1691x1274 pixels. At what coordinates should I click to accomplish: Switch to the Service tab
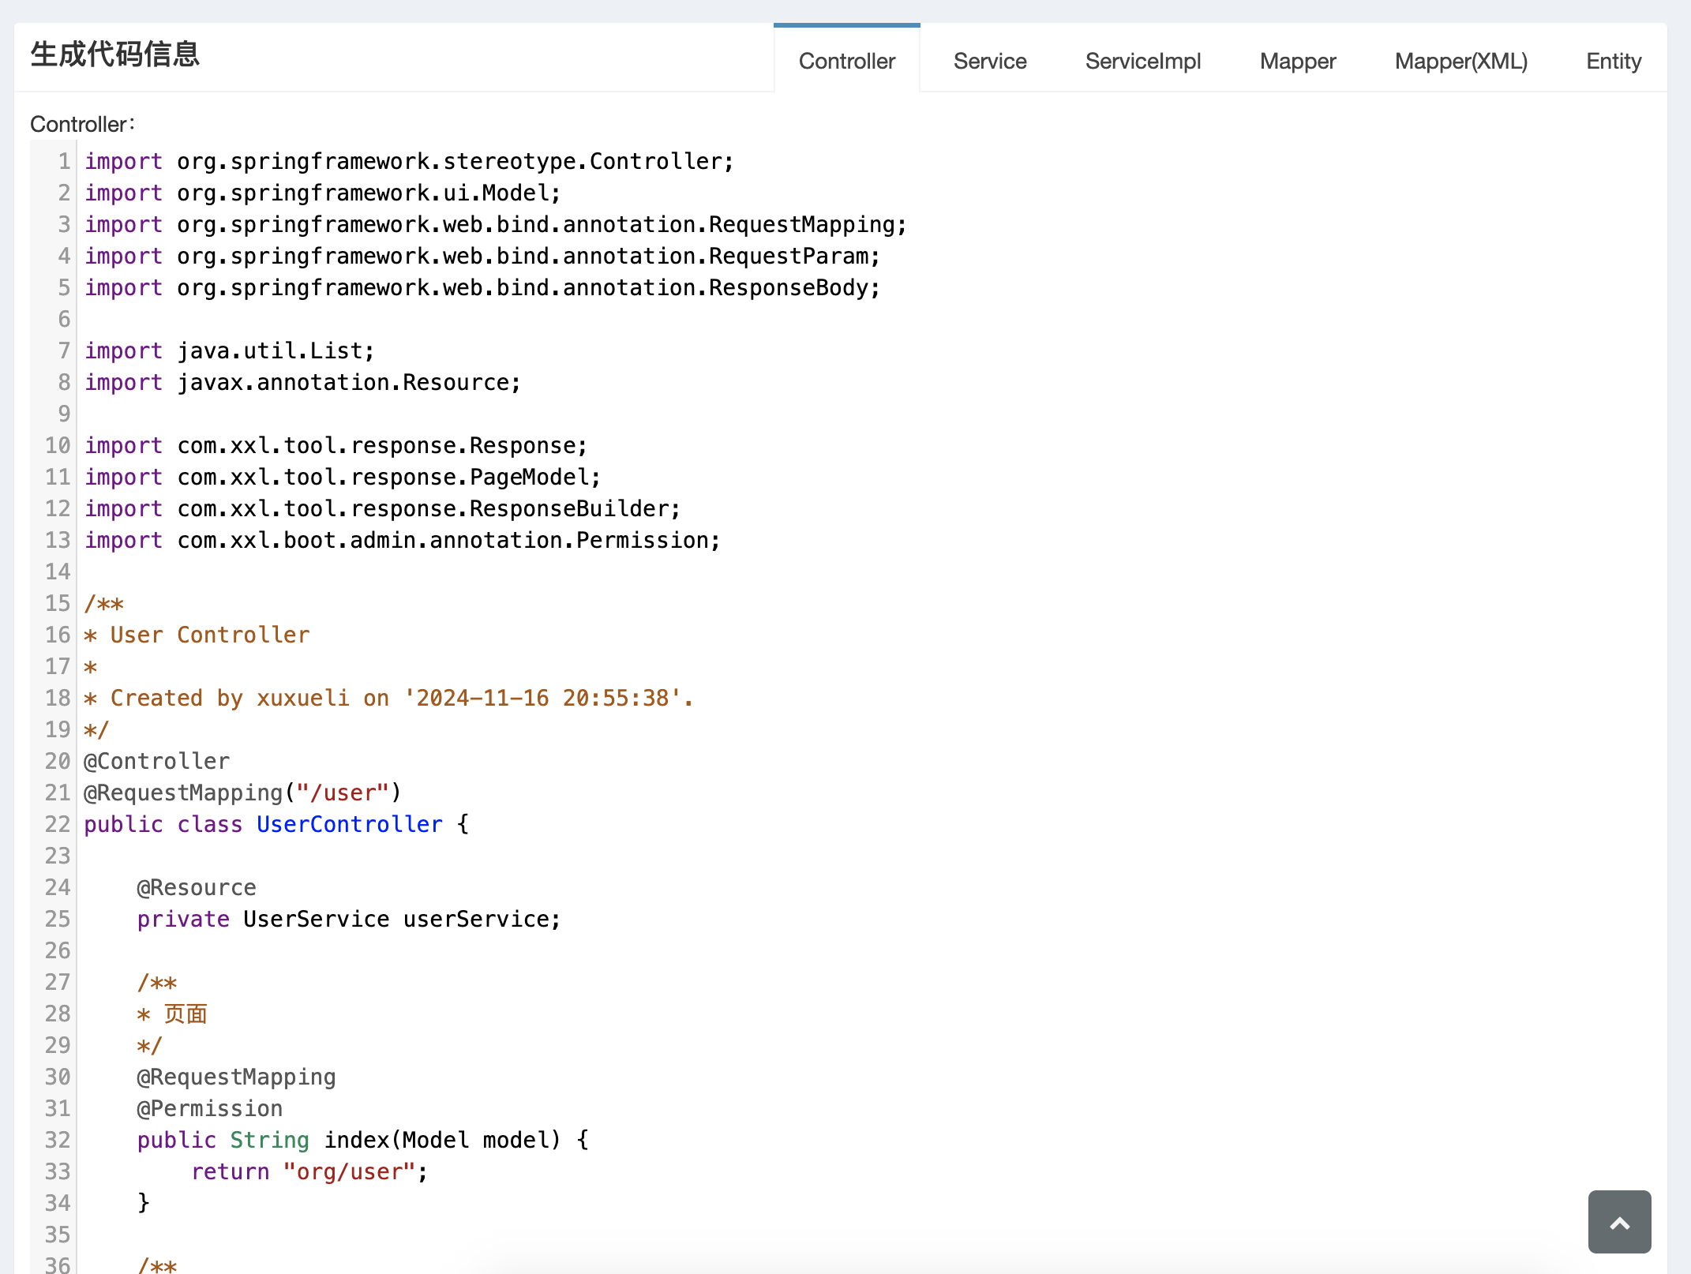click(x=990, y=61)
